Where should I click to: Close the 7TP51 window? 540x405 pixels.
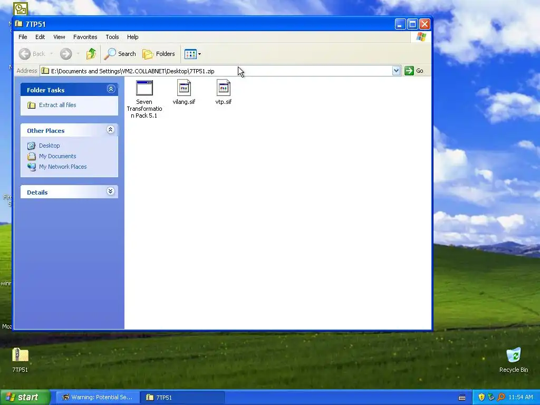425,24
